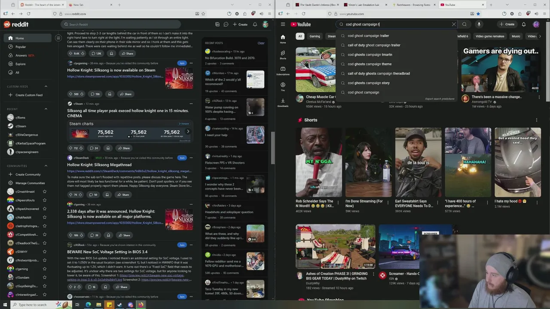Start YouTube voice search microphone
550x309 pixels.
(x=479, y=24)
